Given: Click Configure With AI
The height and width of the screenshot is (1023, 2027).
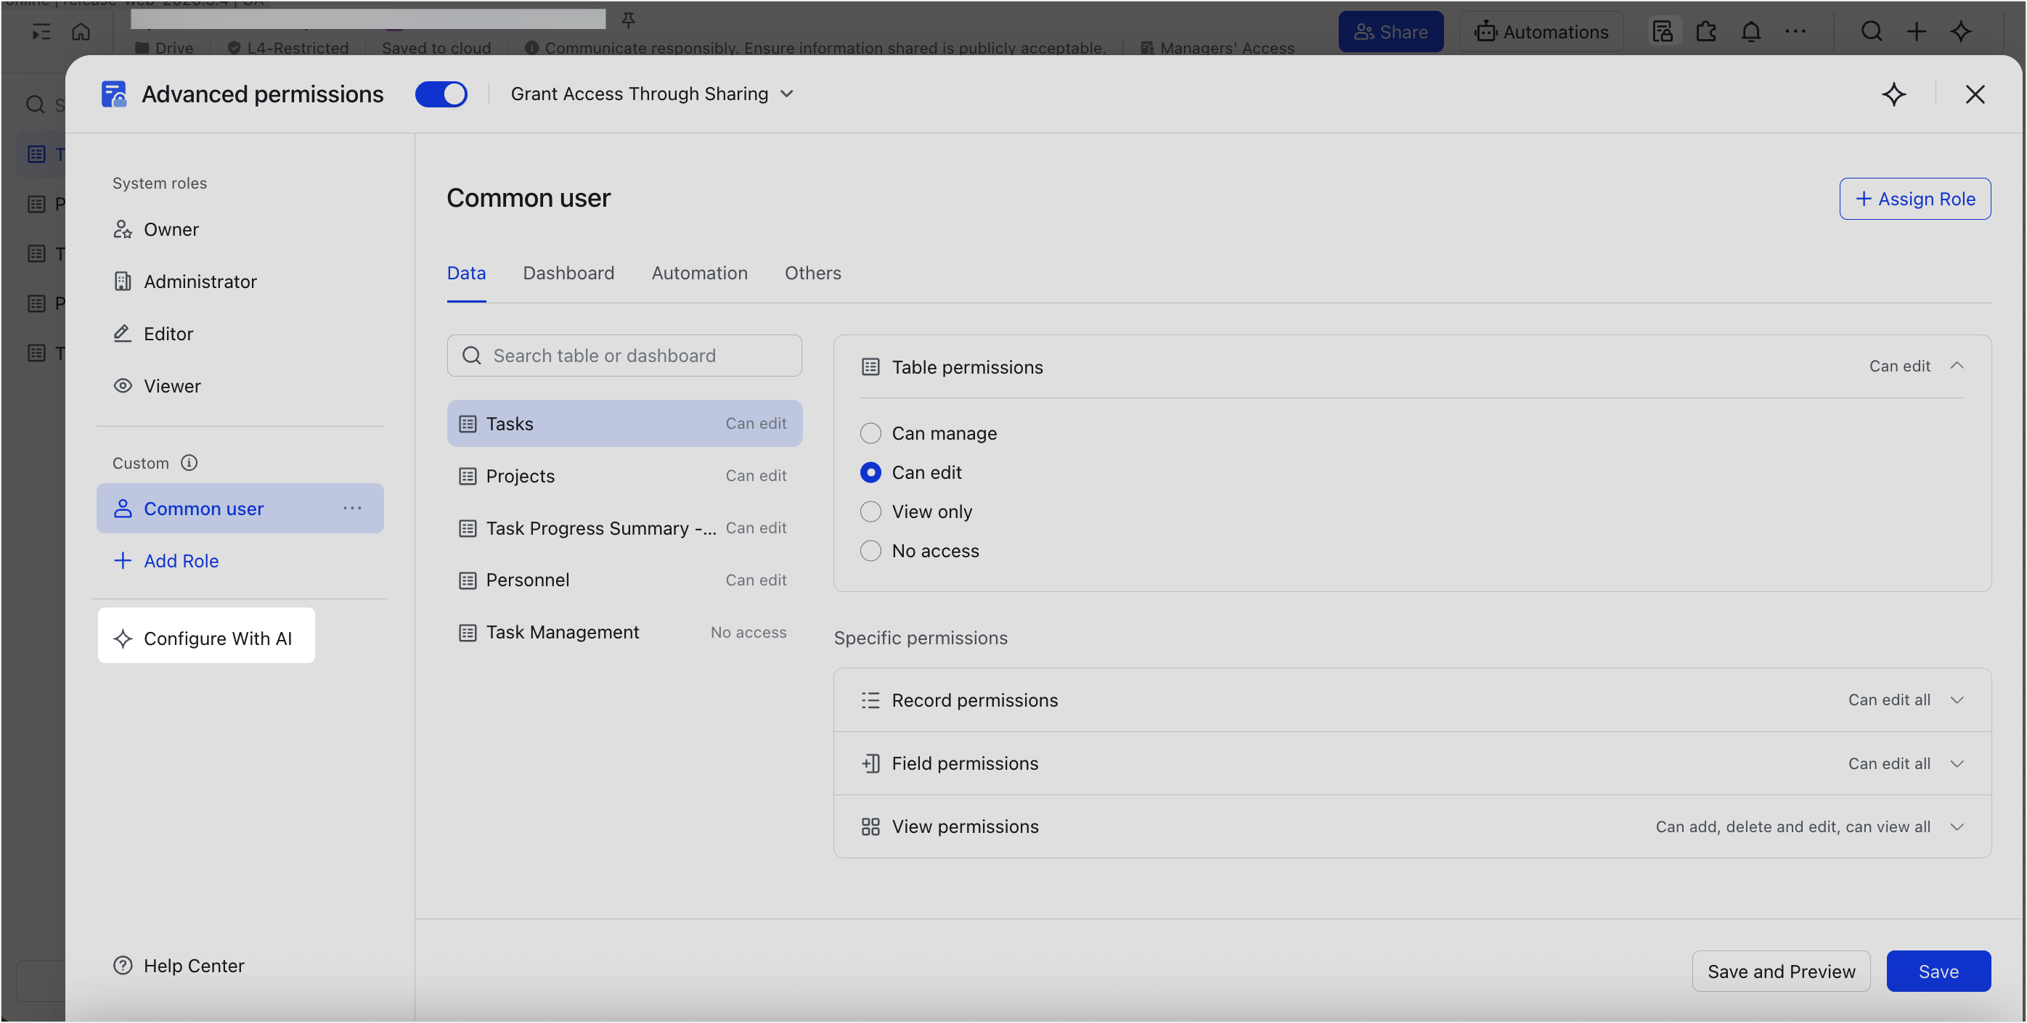Looking at the screenshot, I should tap(205, 636).
